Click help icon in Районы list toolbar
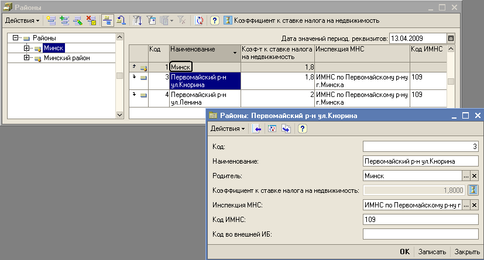The width and height of the screenshot is (484, 260). click(215, 20)
